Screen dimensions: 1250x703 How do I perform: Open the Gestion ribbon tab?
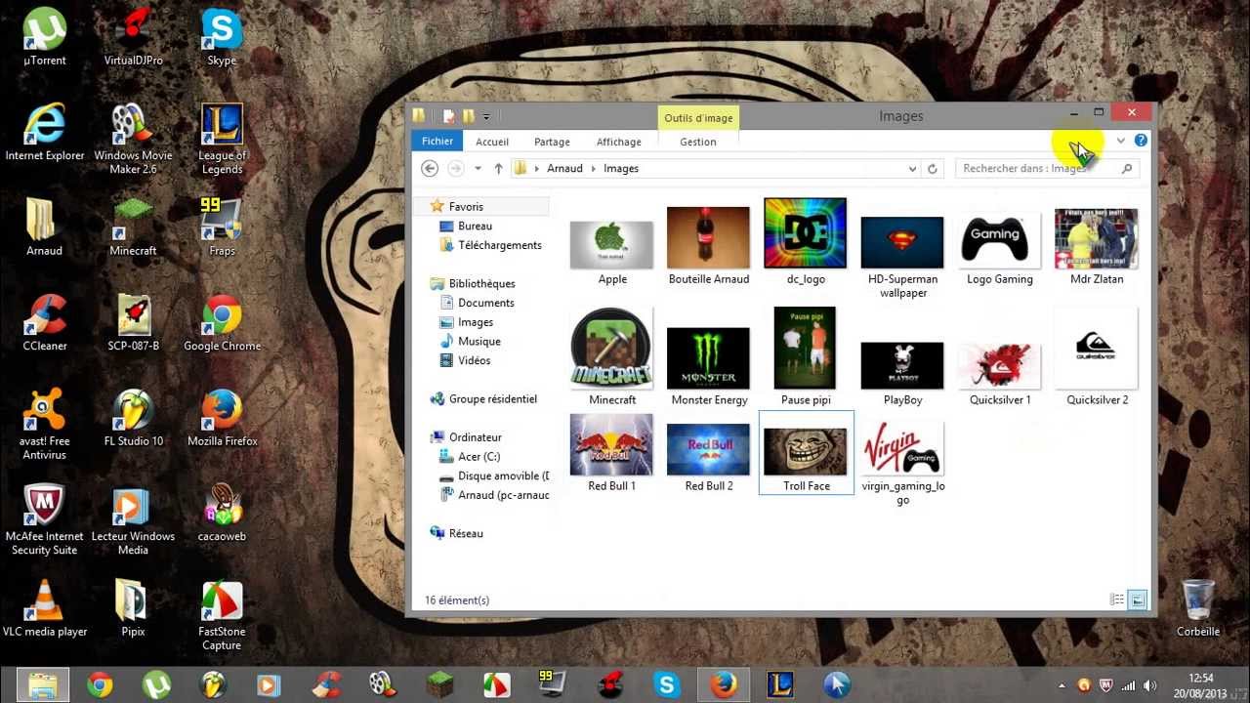coord(698,142)
